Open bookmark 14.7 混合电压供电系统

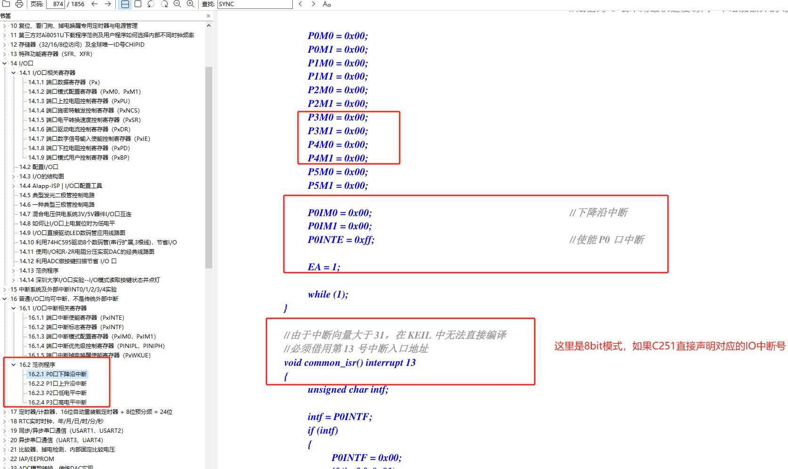(x=75, y=214)
